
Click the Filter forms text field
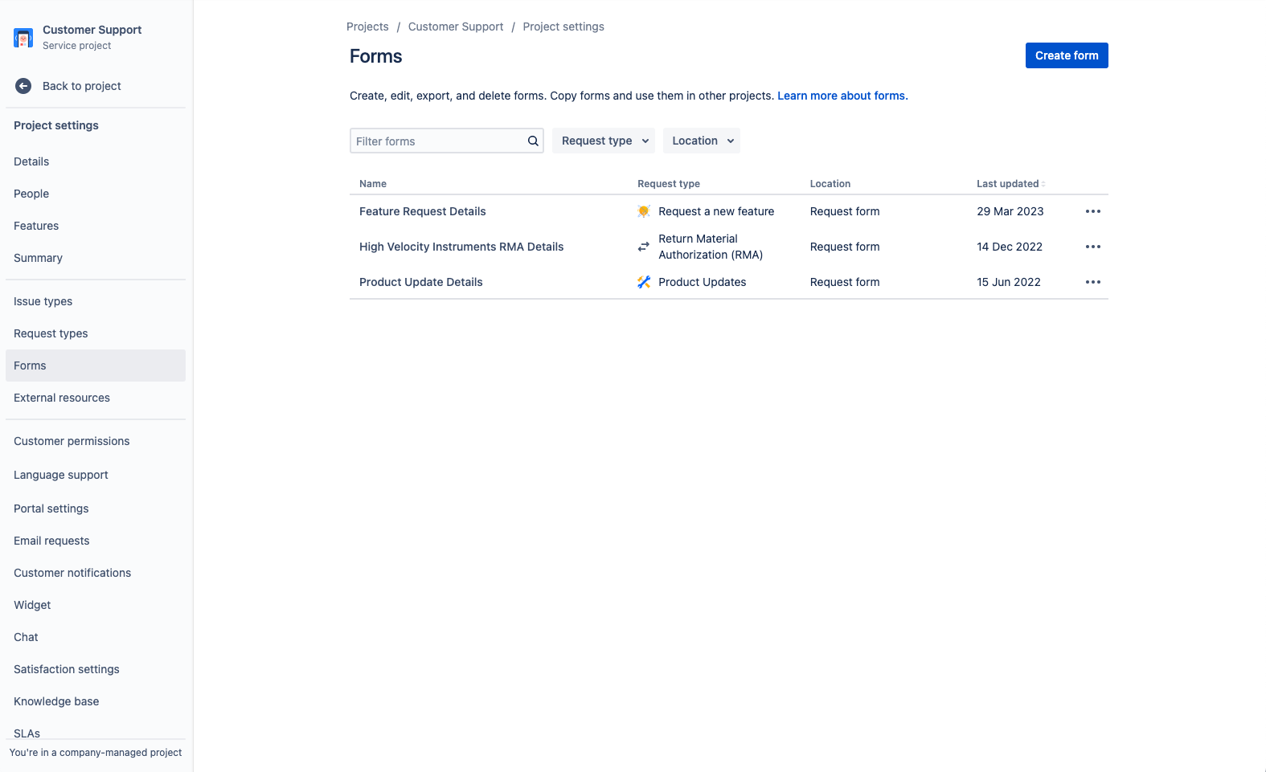pos(438,141)
